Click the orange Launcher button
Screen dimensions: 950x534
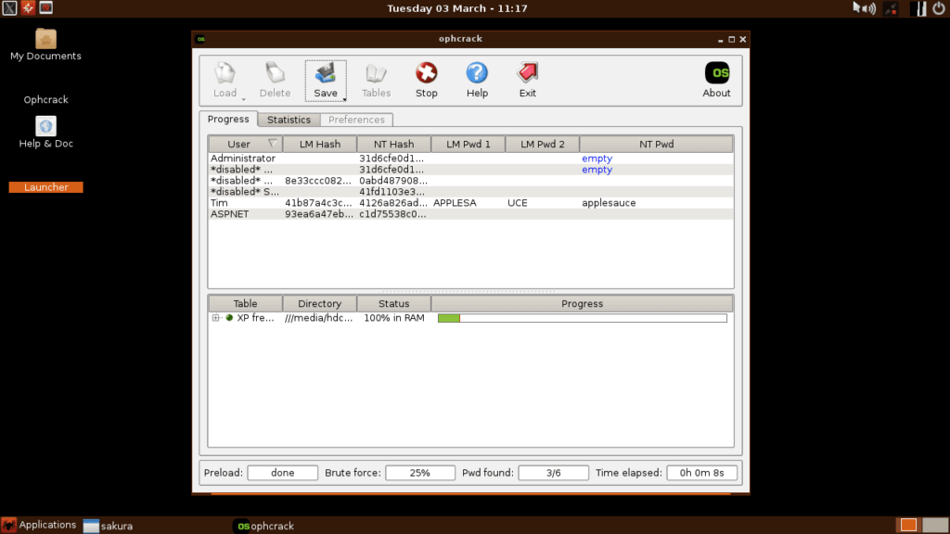46,187
